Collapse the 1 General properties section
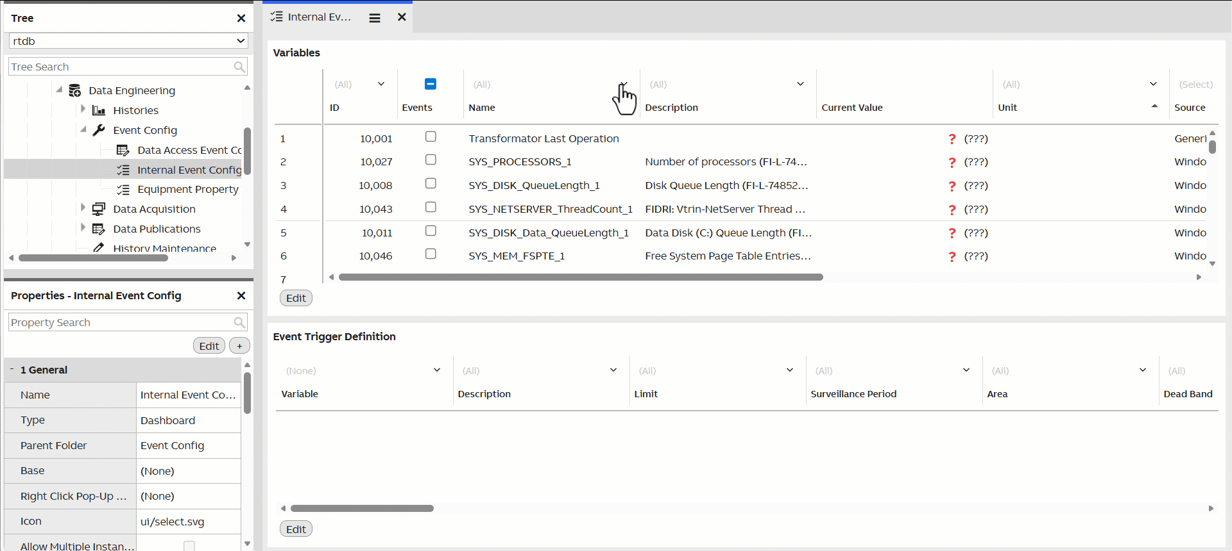 click(x=12, y=369)
